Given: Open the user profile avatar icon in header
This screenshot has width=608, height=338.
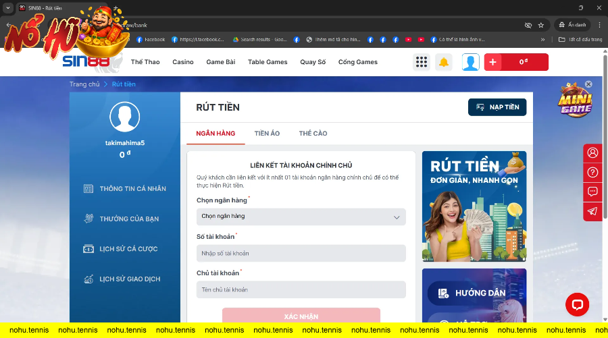Looking at the screenshot, I should point(470,62).
